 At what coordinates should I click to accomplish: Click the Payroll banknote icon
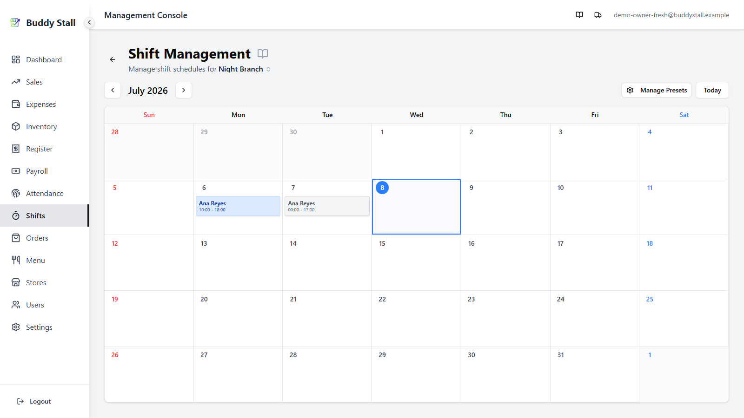(x=16, y=171)
